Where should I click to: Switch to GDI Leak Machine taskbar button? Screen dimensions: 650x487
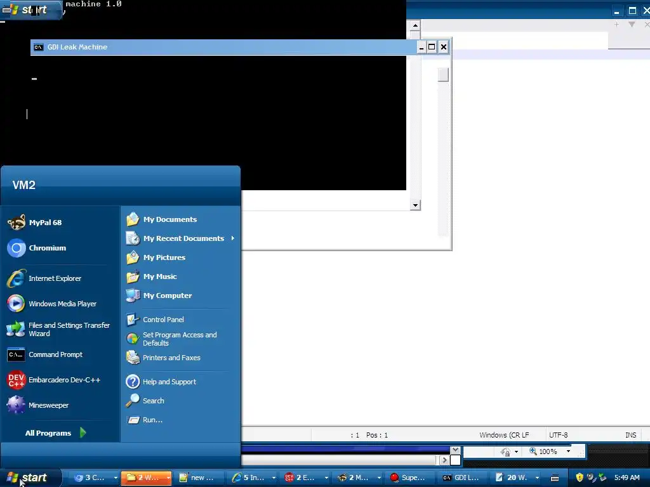point(463,477)
